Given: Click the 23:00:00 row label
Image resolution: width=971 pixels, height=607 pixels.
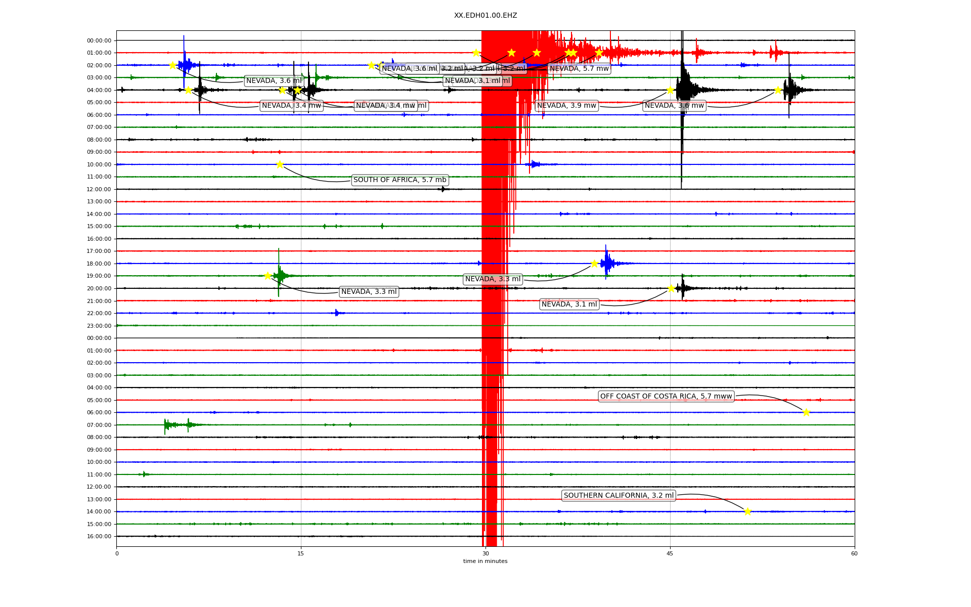Looking at the screenshot, I should coord(99,326).
